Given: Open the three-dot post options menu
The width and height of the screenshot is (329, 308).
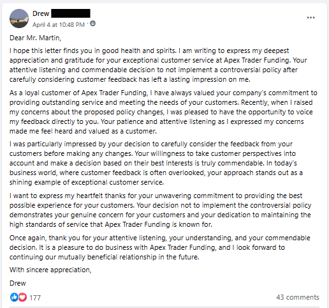Looking at the screenshot, I should (x=311, y=18).
